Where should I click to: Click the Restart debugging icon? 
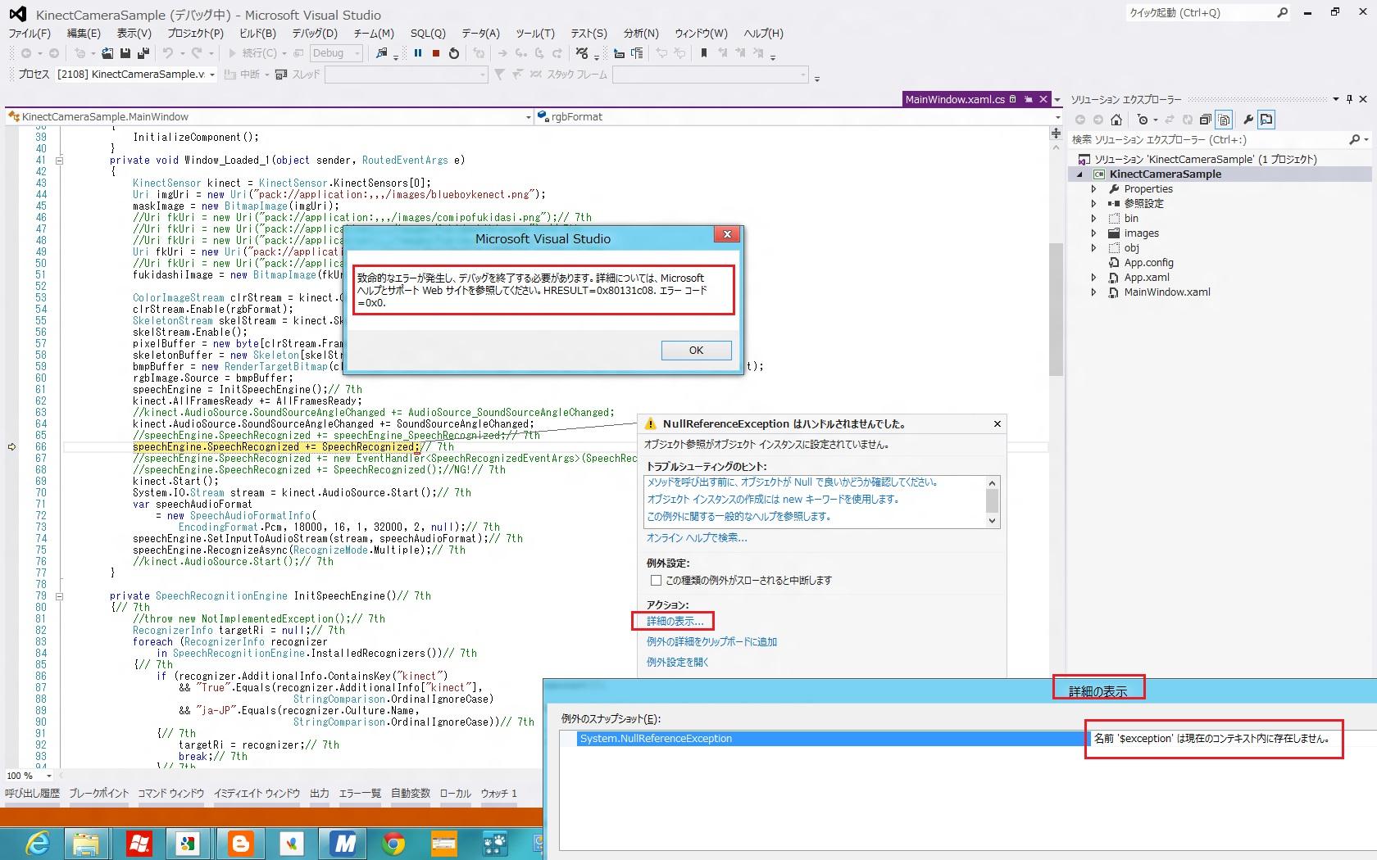click(454, 53)
